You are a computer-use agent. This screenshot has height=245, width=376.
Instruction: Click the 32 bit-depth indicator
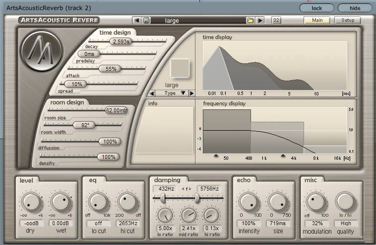(276, 20)
